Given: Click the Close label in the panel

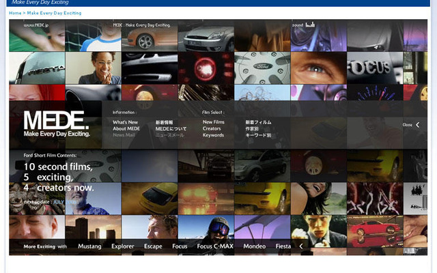Looking at the screenshot, I should 407,125.
